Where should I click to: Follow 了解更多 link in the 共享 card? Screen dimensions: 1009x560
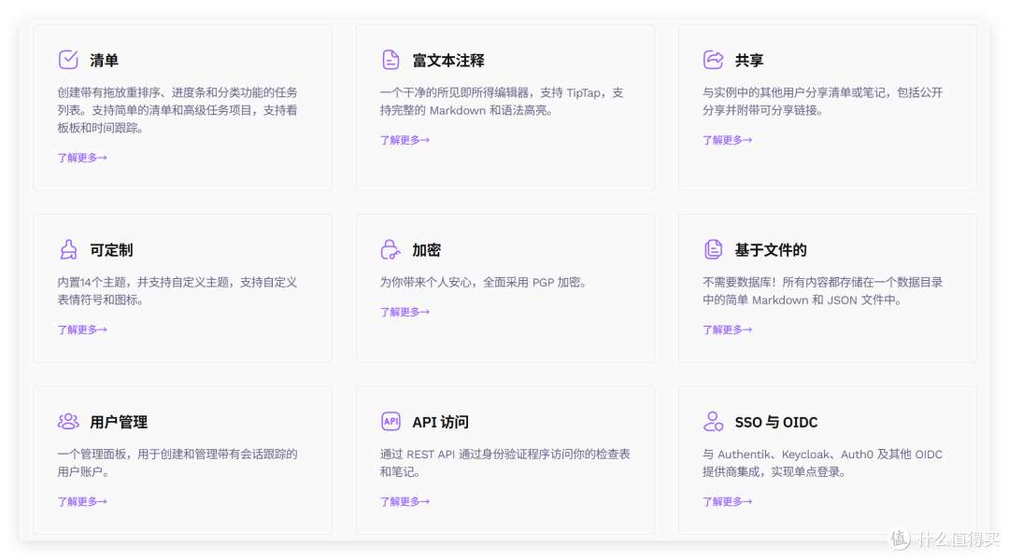click(727, 140)
